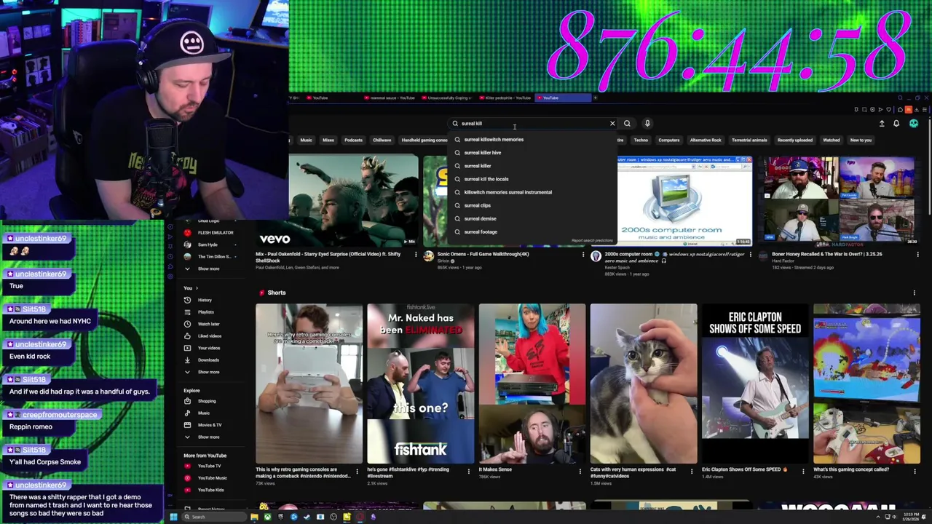The width and height of the screenshot is (932, 524).
Task: Start voice search with microphone icon
Action: point(647,124)
